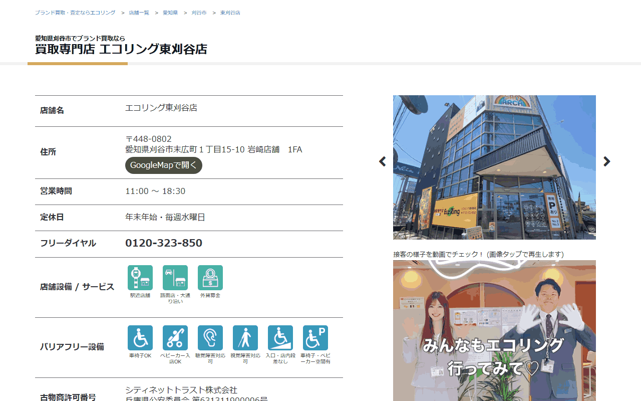Click the street-front store (路面店・大通り沿い) icon
Image resolution: width=641 pixels, height=401 pixels.
coord(175,278)
